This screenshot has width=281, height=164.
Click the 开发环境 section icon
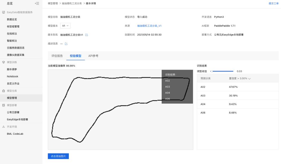(3, 127)
